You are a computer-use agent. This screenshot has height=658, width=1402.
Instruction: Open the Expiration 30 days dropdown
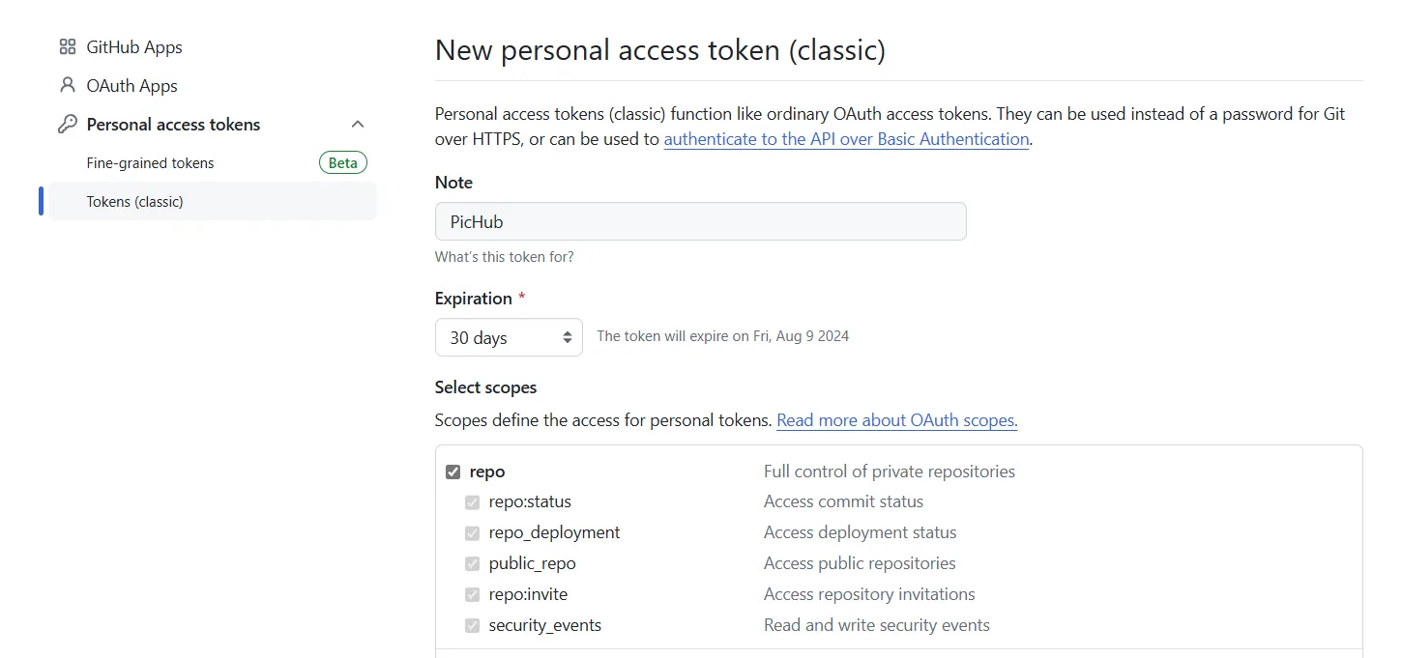[509, 337]
